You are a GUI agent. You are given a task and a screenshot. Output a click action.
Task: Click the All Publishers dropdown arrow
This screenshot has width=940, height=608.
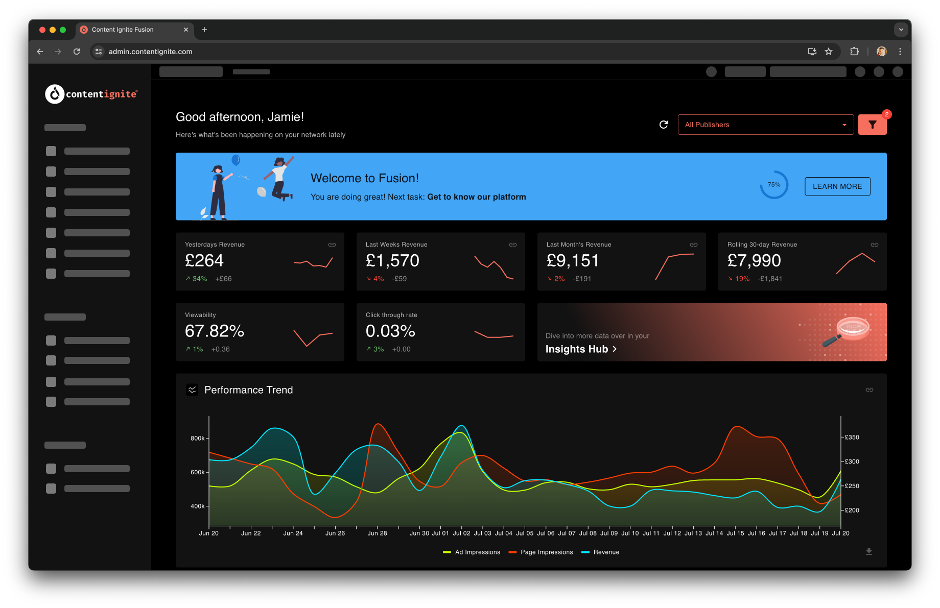(x=844, y=125)
